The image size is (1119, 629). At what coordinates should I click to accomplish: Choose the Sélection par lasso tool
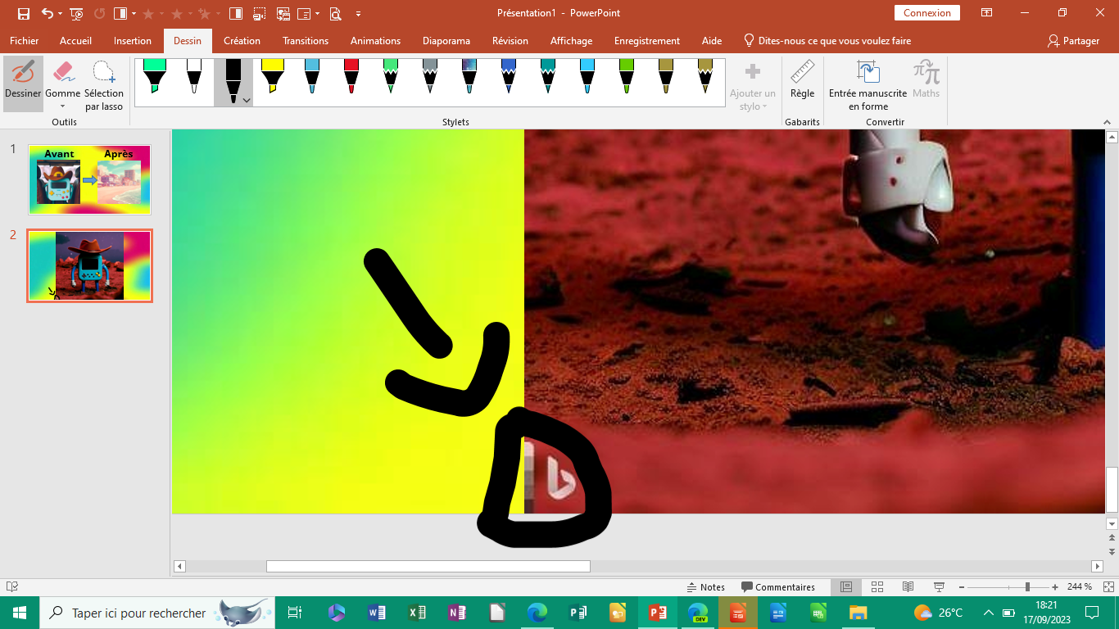pyautogui.click(x=104, y=84)
